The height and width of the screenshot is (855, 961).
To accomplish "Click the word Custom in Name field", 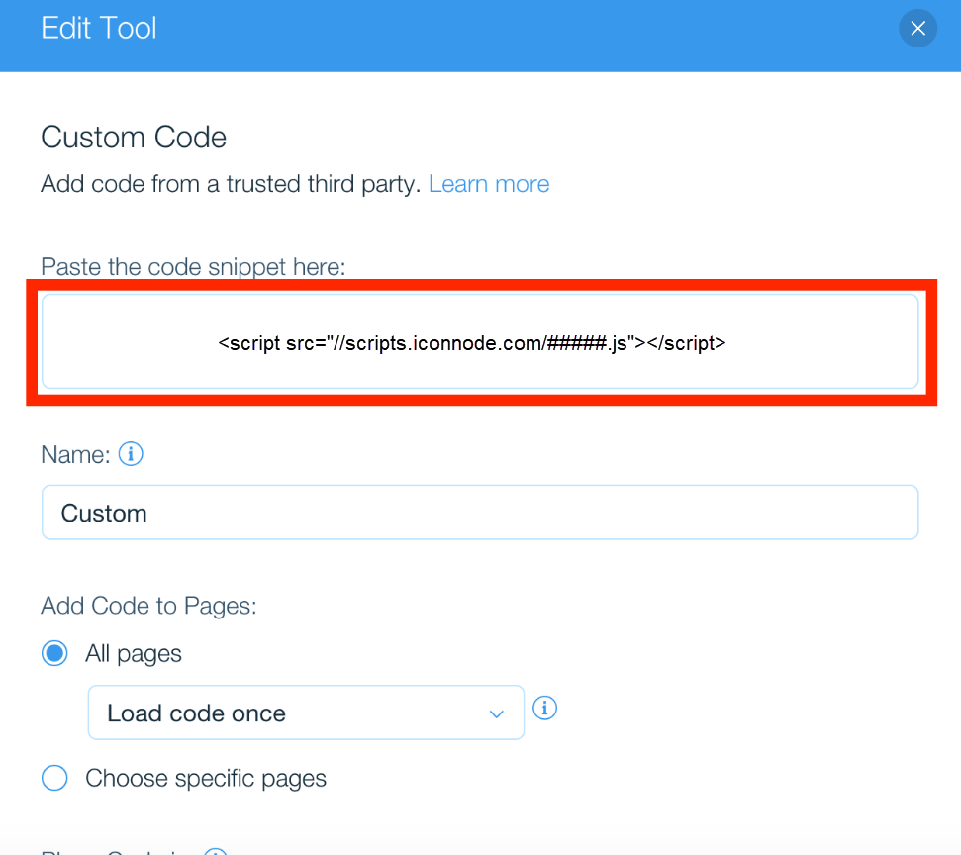I will coord(104,513).
